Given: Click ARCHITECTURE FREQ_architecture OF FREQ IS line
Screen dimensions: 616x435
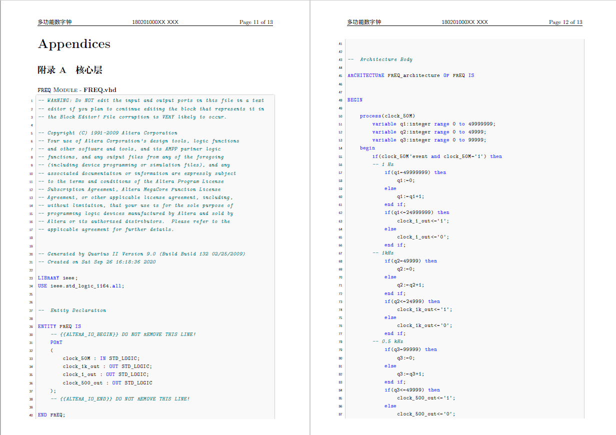Looking at the screenshot, I should (410, 75).
